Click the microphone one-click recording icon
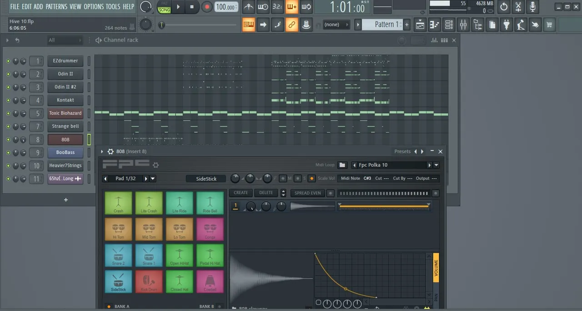The width and height of the screenshot is (582, 311). point(533,7)
